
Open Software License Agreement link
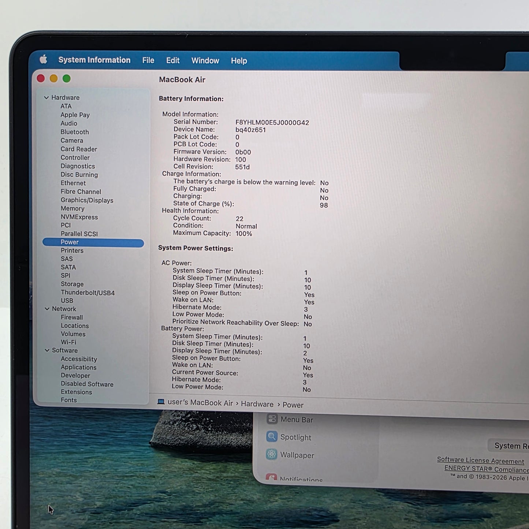pos(481,460)
